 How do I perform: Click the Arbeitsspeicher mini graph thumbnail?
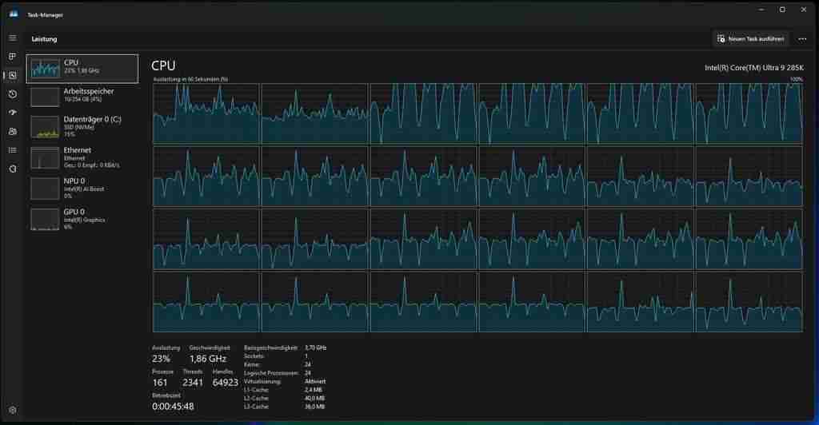click(x=45, y=97)
